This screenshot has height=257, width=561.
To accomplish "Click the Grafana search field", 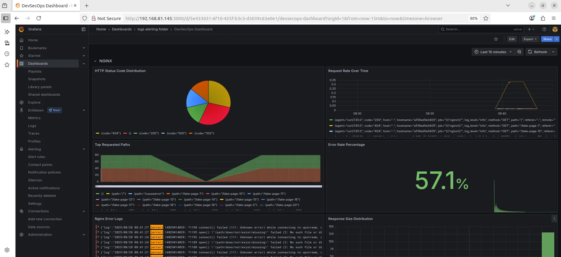I will tap(481, 29).
